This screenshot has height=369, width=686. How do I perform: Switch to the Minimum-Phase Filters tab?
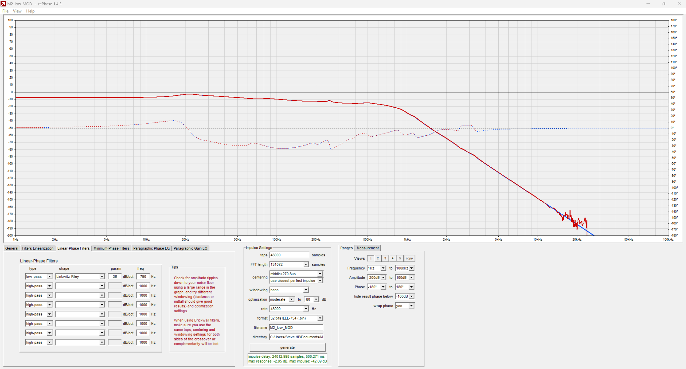[x=111, y=248]
